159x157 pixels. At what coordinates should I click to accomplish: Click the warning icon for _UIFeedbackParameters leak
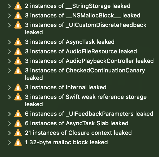[18, 114]
